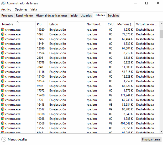Viewport: 163px width, 145px height.
Task: Click the Chrome icon for PID 17072
Action: point(3,90)
